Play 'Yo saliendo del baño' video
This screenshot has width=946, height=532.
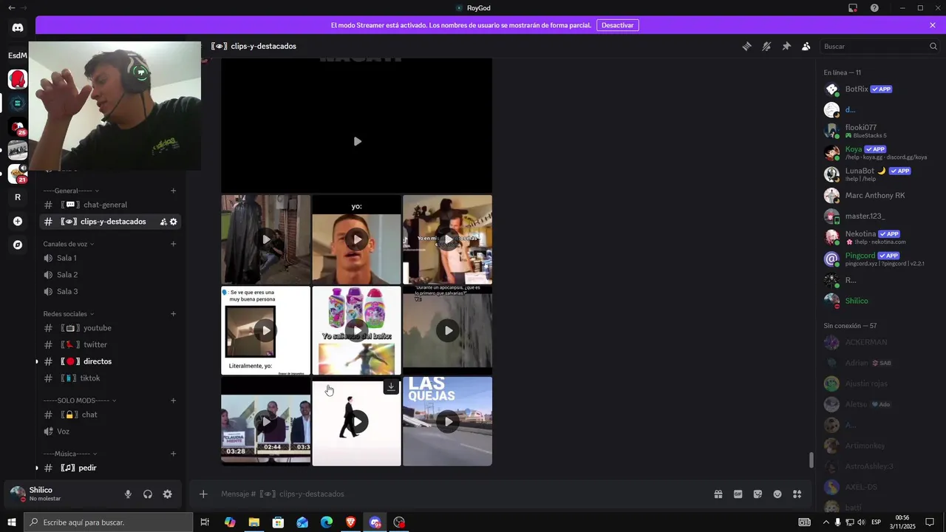click(x=357, y=330)
